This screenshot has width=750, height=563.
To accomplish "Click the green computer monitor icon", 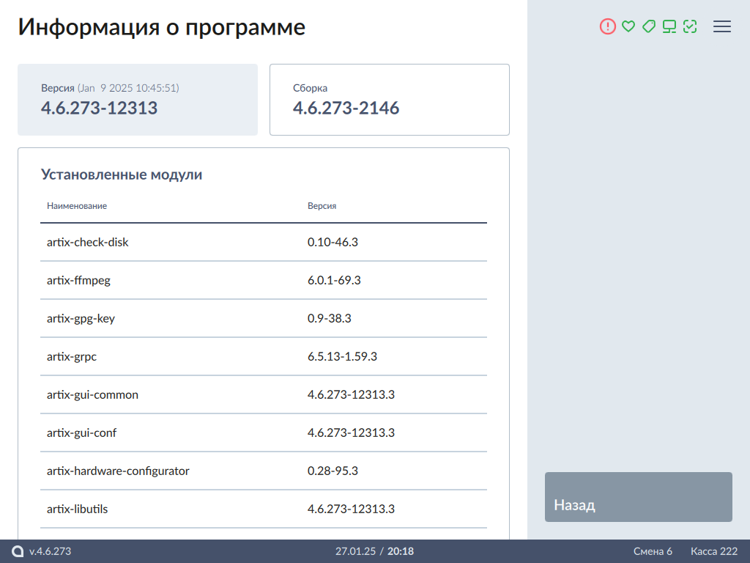I will (669, 26).
